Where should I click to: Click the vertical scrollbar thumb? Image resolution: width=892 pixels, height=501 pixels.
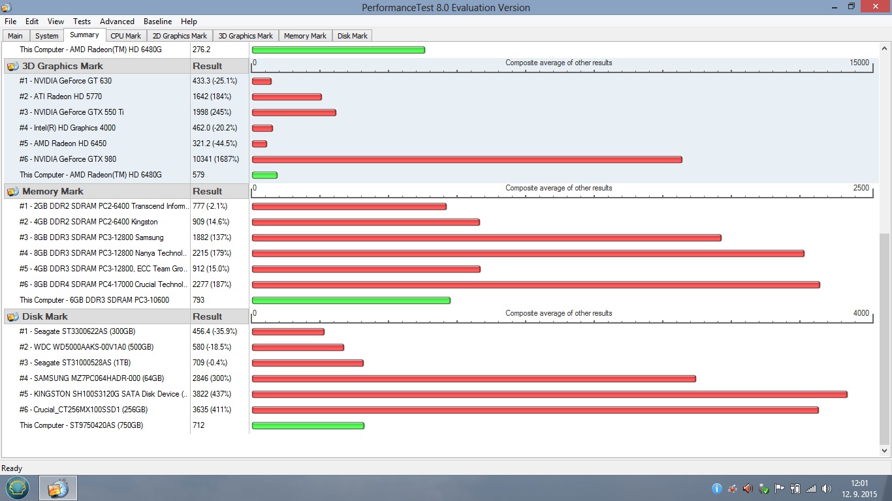point(885,339)
